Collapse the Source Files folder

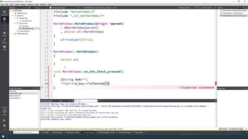15,23
